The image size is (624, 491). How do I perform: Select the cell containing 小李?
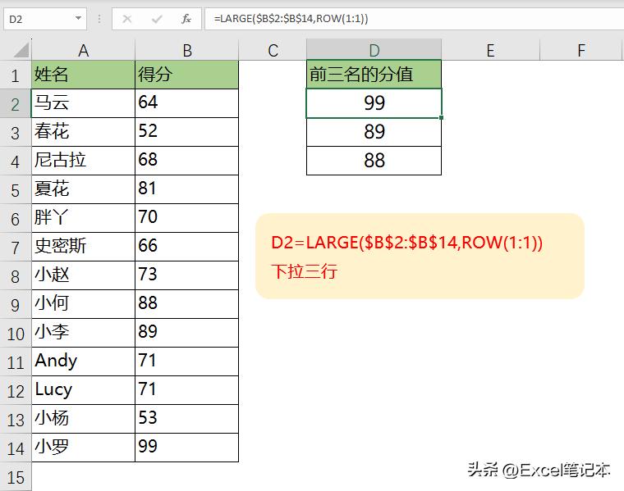click(83, 333)
